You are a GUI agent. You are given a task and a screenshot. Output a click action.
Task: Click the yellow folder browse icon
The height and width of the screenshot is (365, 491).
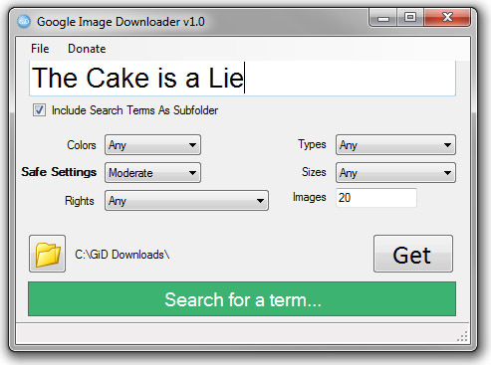pos(47,254)
